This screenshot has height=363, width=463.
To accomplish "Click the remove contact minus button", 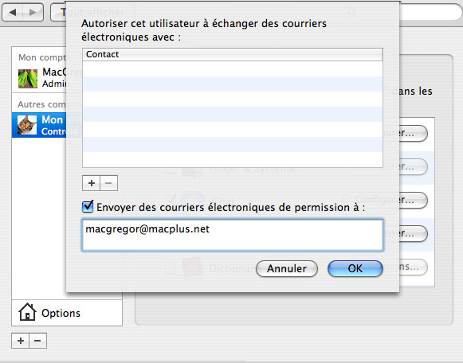I will (108, 183).
